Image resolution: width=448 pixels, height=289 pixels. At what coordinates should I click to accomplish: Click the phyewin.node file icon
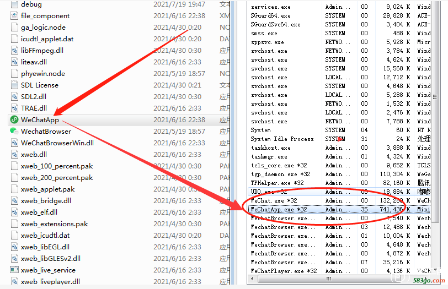(14, 74)
